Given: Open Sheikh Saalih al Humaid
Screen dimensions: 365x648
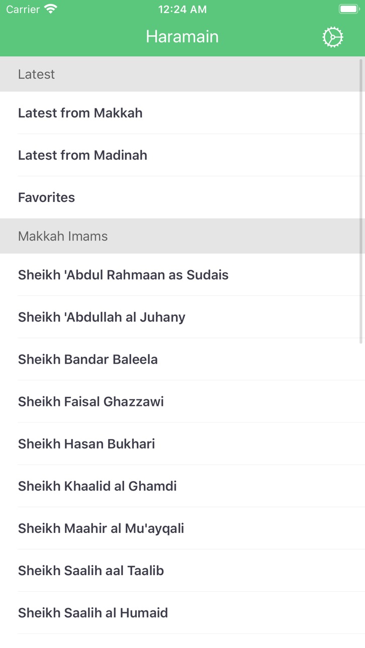Looking at the screenshot, I should coord(182,612).
